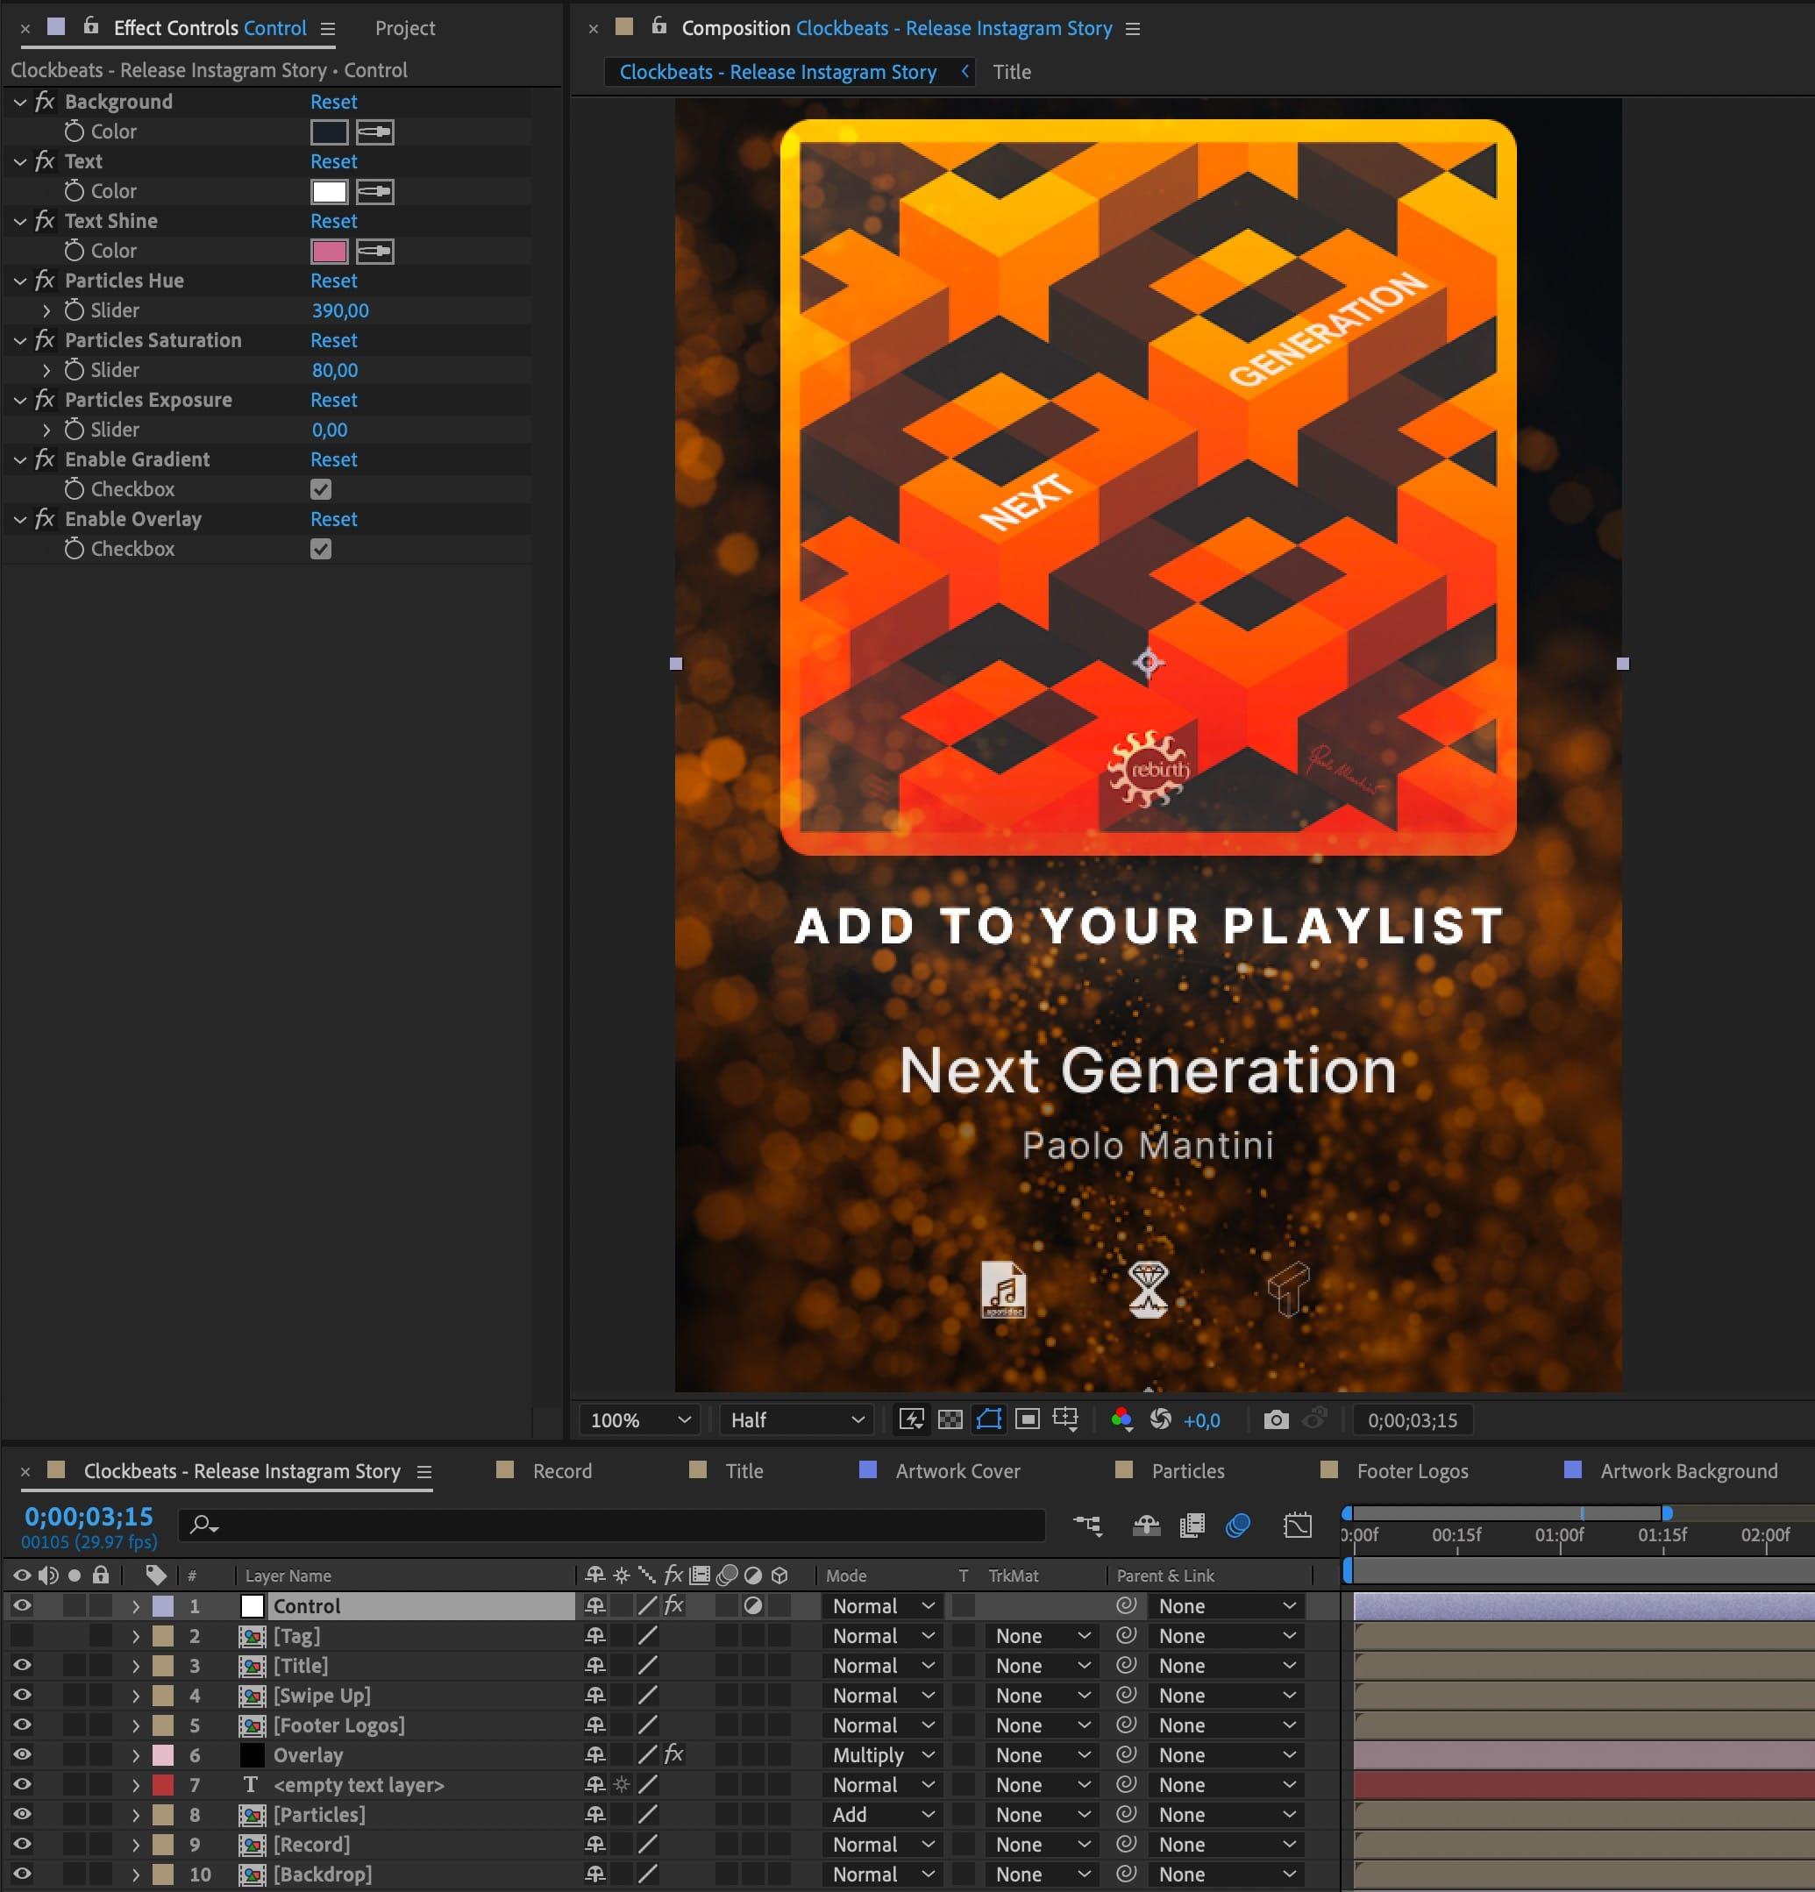Change the Overlay layer blend mode from Multiply

[879, 1755]
